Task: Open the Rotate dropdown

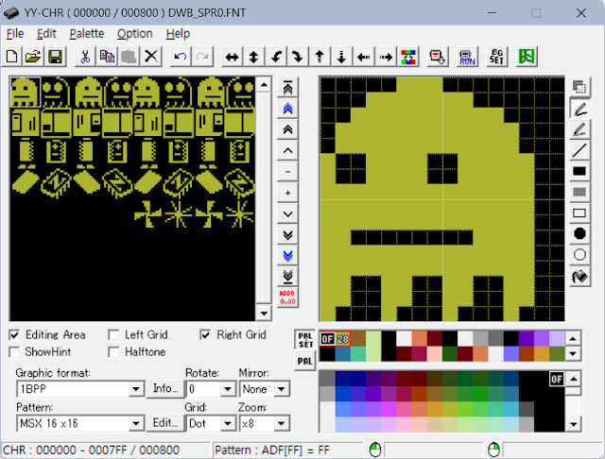Action: click(228, 389)
